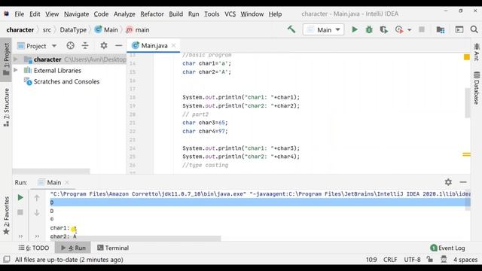Open inspections inspector icon in status bar
482x271 pixels.
444,259
